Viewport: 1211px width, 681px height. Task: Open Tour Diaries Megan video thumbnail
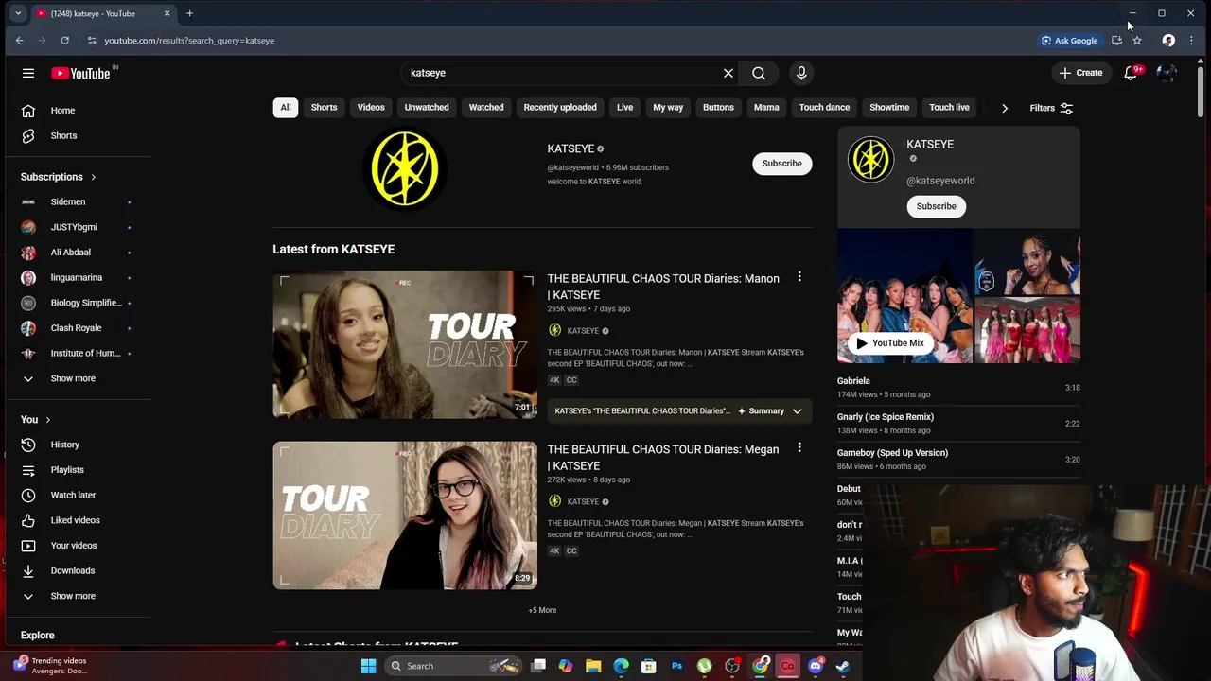tap(405, 515)
